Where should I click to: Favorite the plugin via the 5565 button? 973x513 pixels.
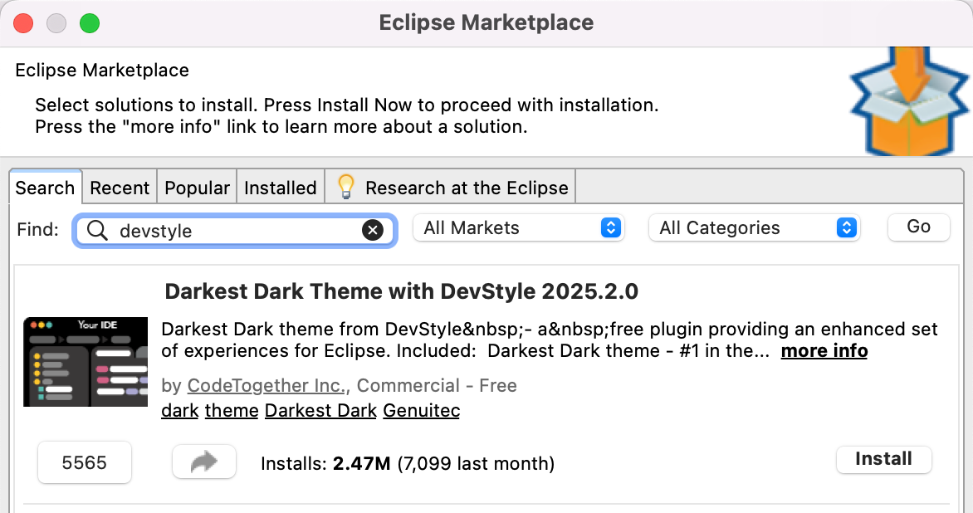tap(85, 462)
